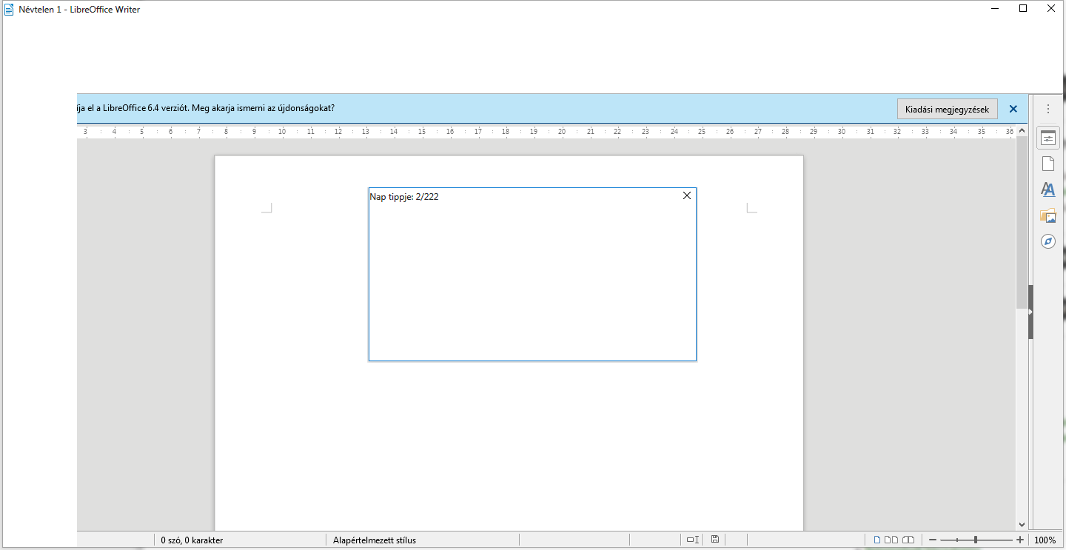
Task: Close the Nap tippje dialog
Action: pos(686,195)
